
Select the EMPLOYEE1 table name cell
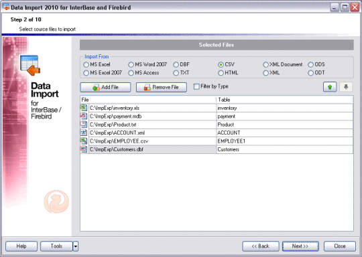(x=285, y=141)
